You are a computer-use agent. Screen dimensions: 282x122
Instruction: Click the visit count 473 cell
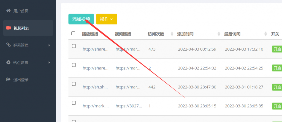tap(152, 49)
